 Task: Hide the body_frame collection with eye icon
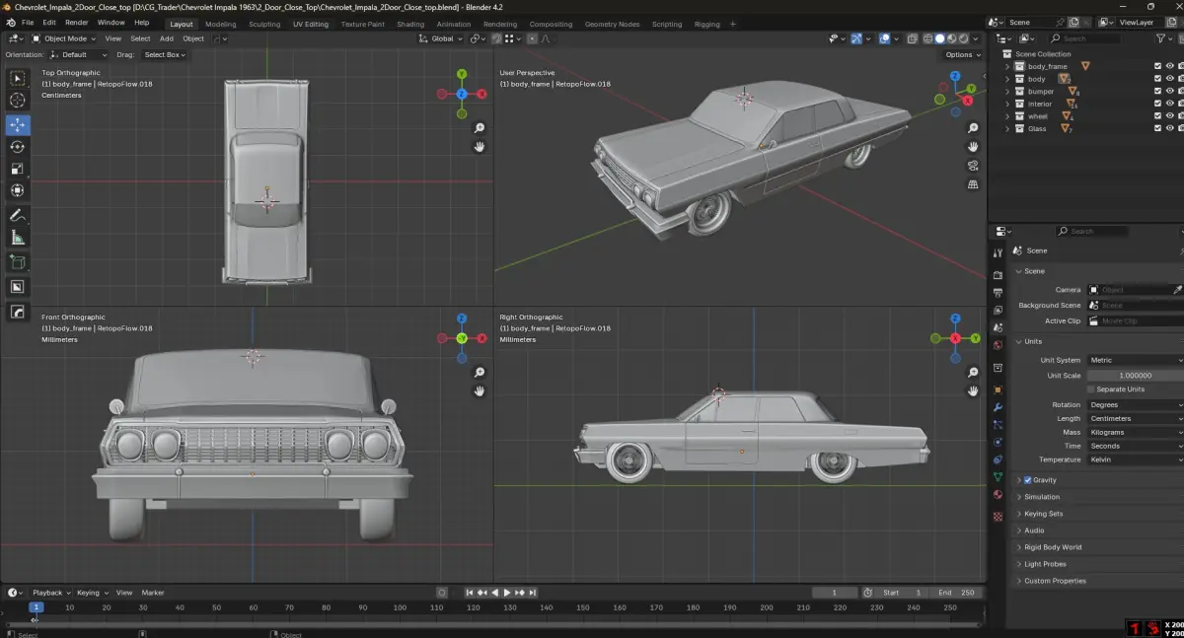[1169, 66]
